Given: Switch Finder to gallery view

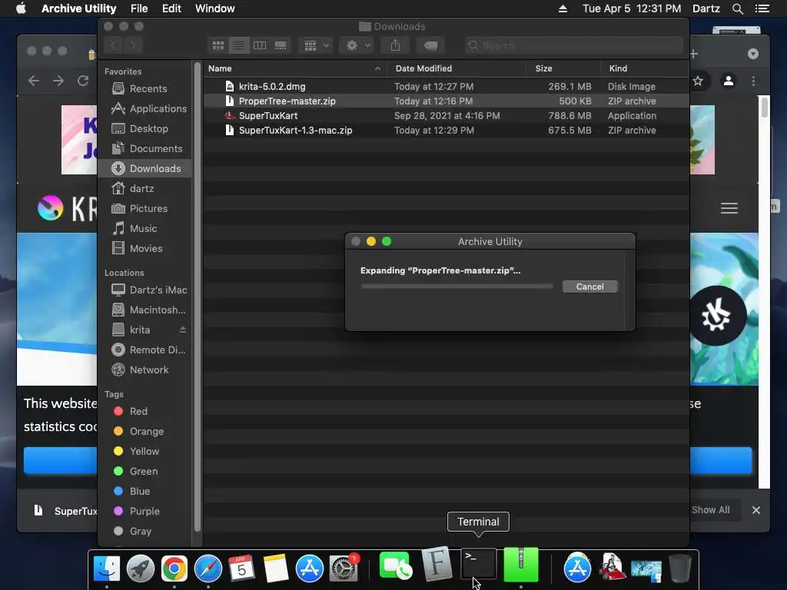Looking at the screenshot, I should click(281, 45).
